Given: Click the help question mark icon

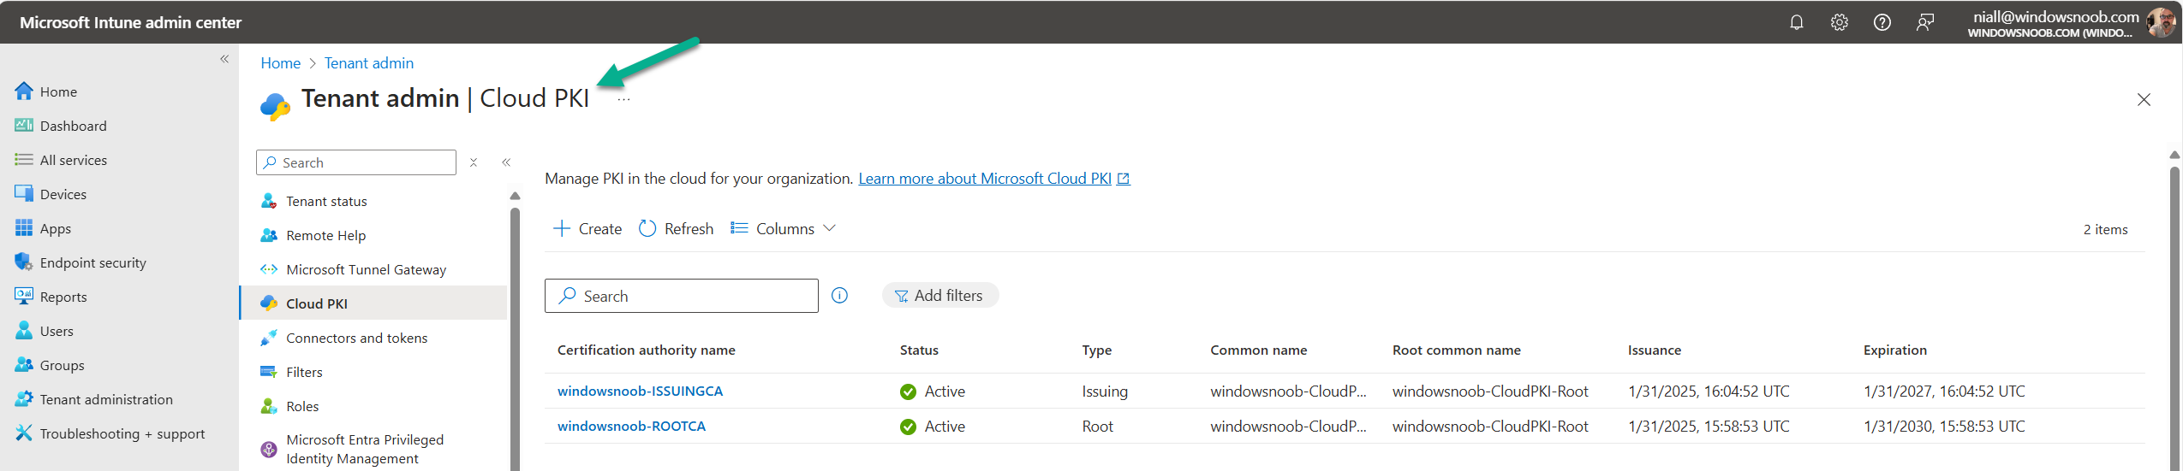Looking at the screenshot, I should pyautogui.click(x=1882, y=23).
